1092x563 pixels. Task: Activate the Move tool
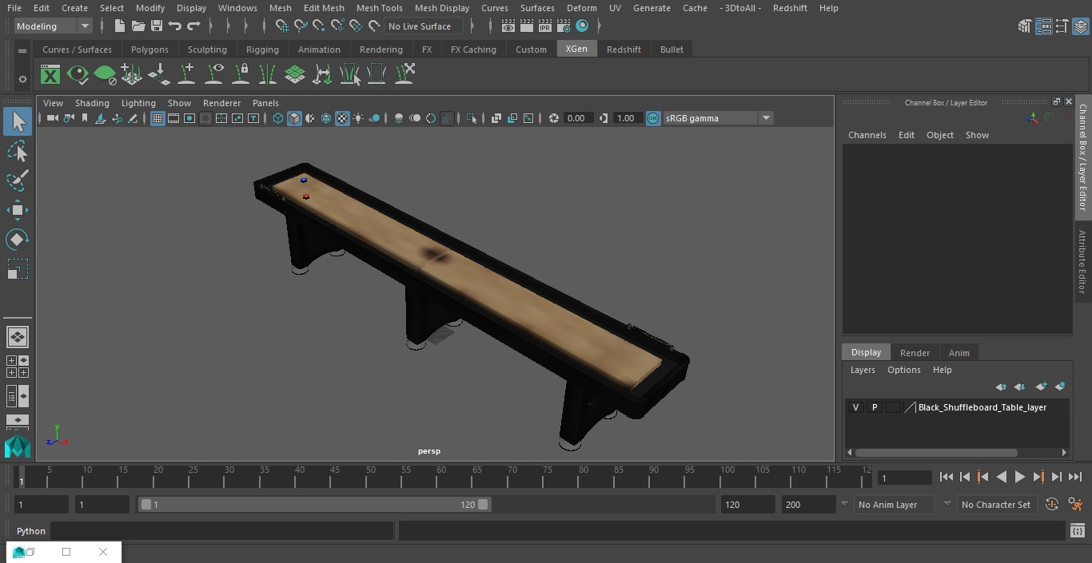point(17,210)
